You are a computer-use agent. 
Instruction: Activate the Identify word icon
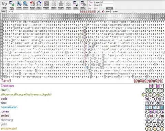tap(54, 5)
